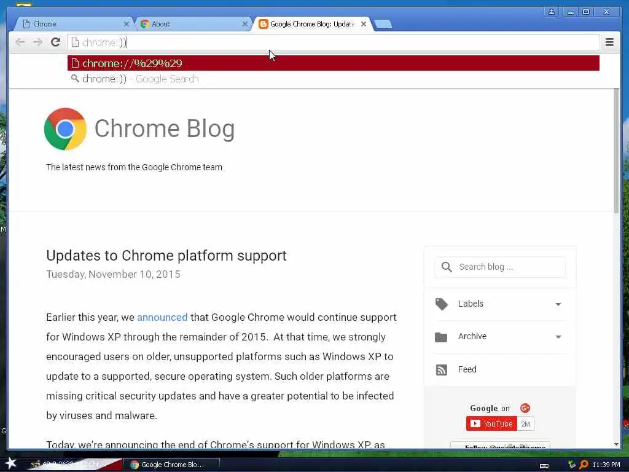
Task: Click the Tuesday, November 10, 2015 date
Action: pos(113,274)
